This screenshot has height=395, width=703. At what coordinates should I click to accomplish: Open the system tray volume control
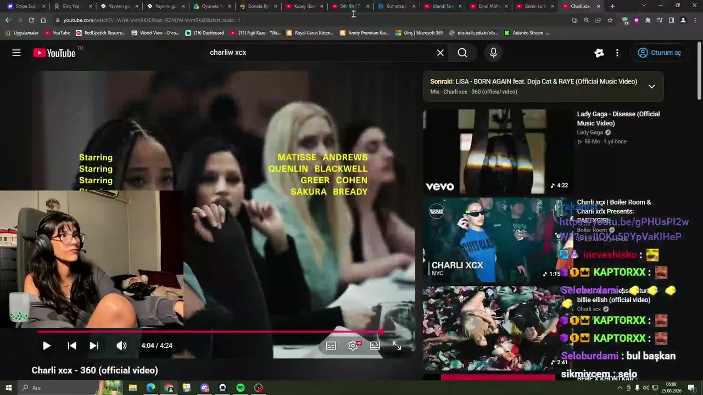[x=646, y=388]
